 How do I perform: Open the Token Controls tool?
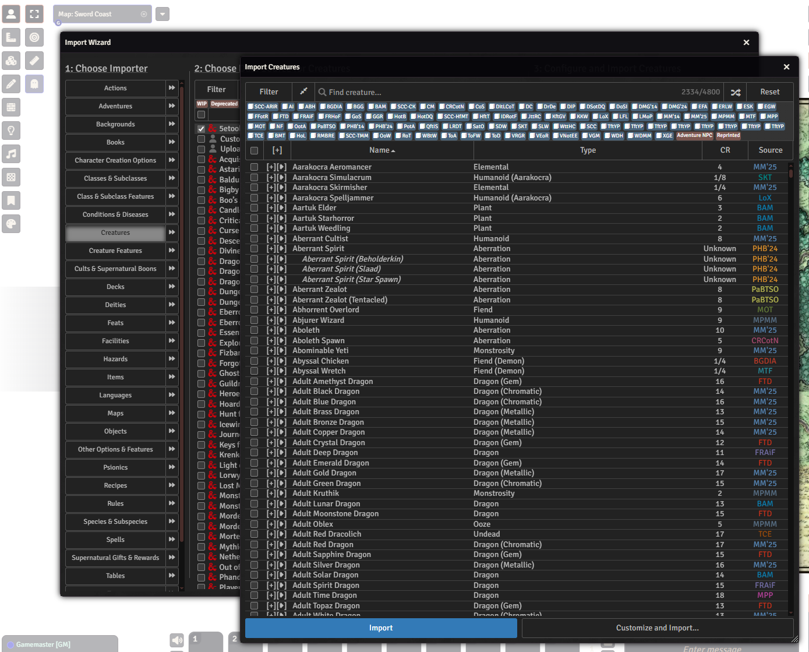[x=11, y=14]
